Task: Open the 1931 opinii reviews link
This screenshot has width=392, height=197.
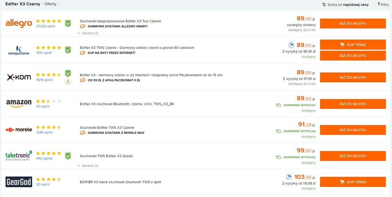Action: pos(44,53)
